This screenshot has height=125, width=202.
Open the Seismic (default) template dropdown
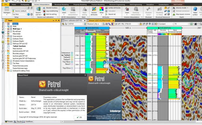(29, 11)
